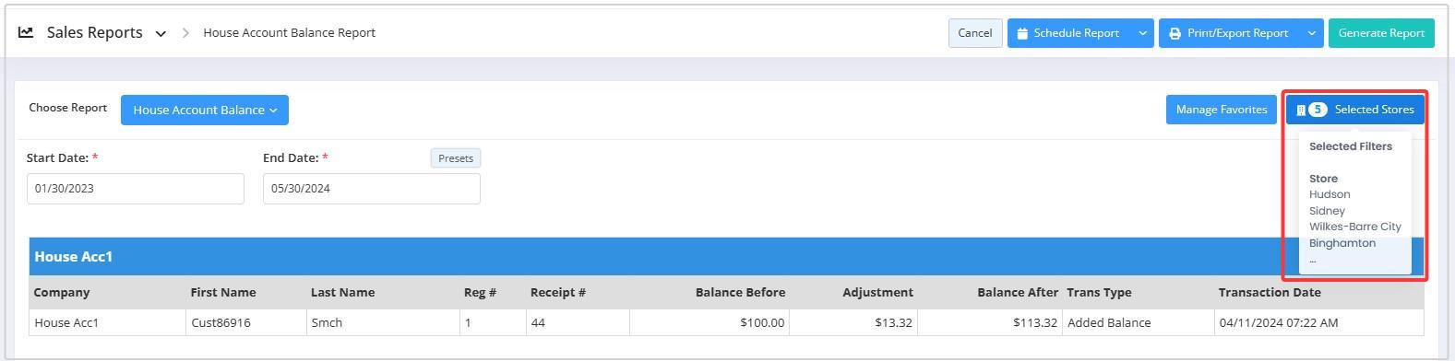1455x361 pixels.
Task: Click the building icon in Selected Stores
Action: coord(1301,110)
